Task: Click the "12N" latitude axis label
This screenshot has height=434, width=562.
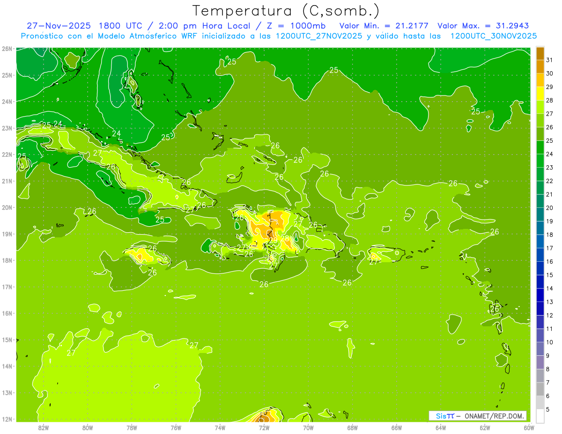Action: (7, 419)
